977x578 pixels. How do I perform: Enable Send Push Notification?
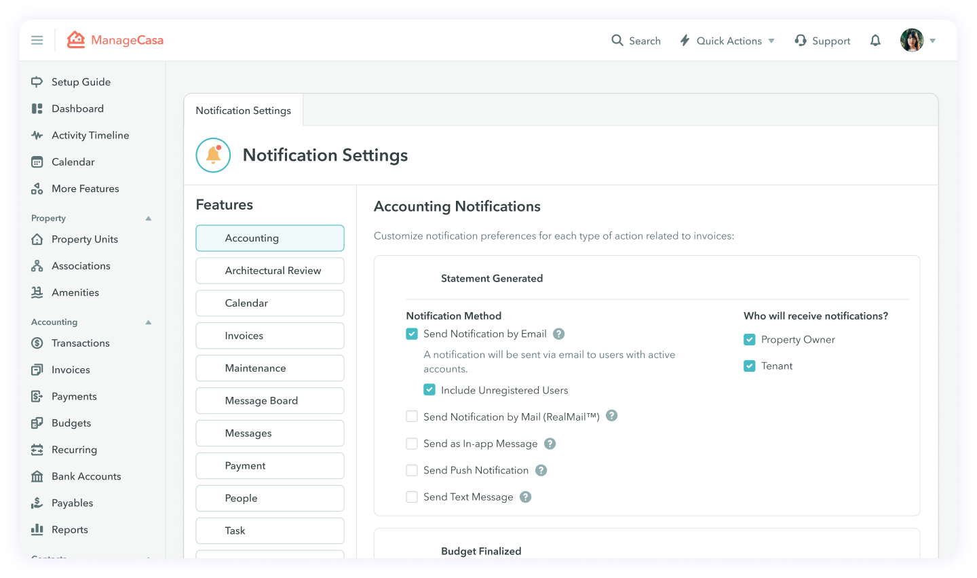(412, 470)
